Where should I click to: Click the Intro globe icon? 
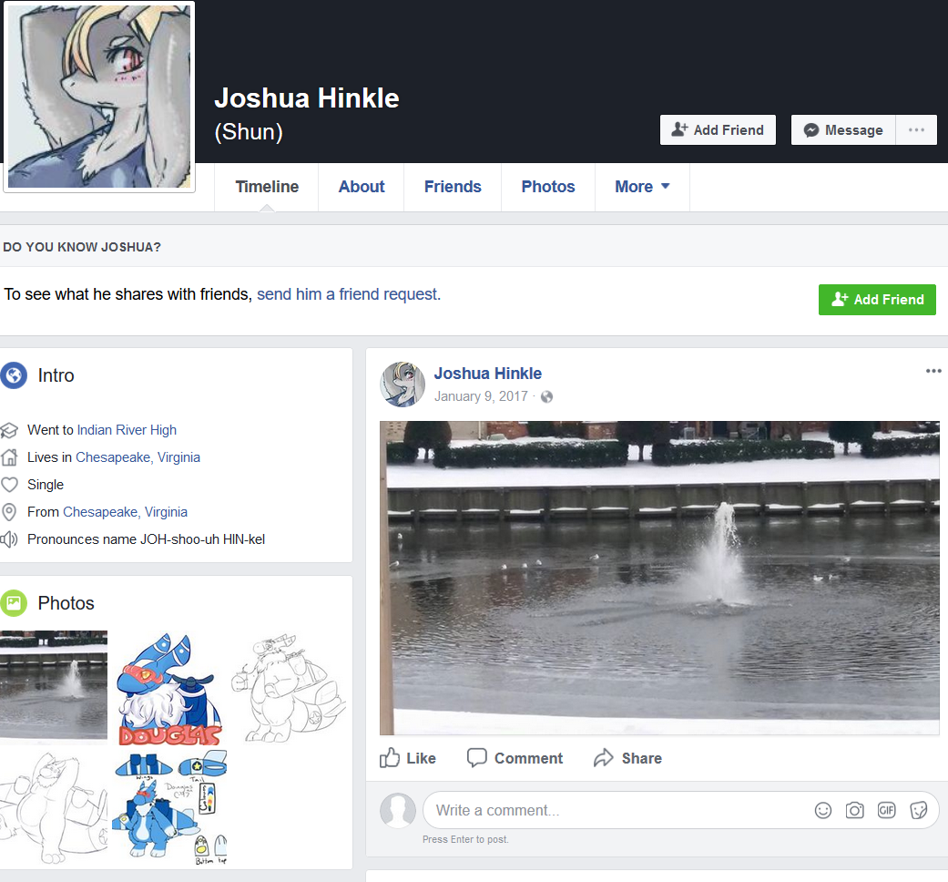(x=14, y=375)
